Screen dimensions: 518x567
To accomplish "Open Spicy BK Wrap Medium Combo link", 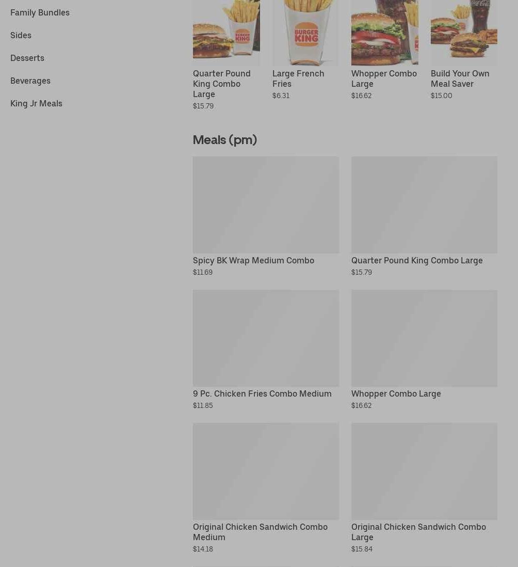I will pos(253,261).
